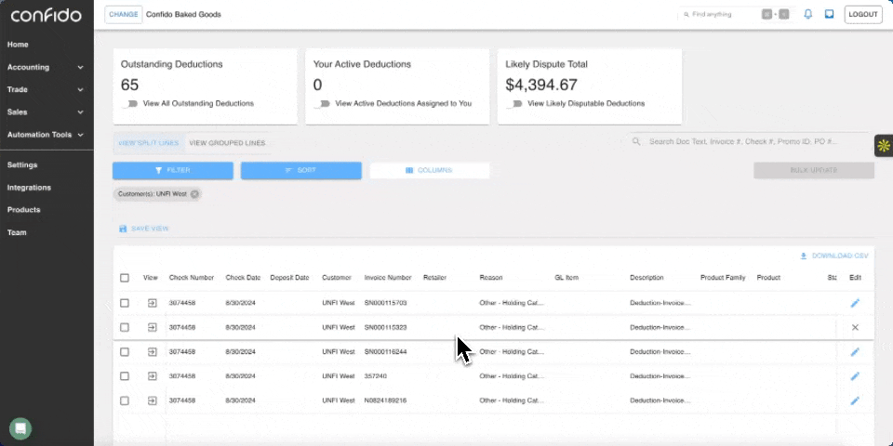Open view icon for invoice SN000115323
893x446 pixels.
tap(152, 328)
